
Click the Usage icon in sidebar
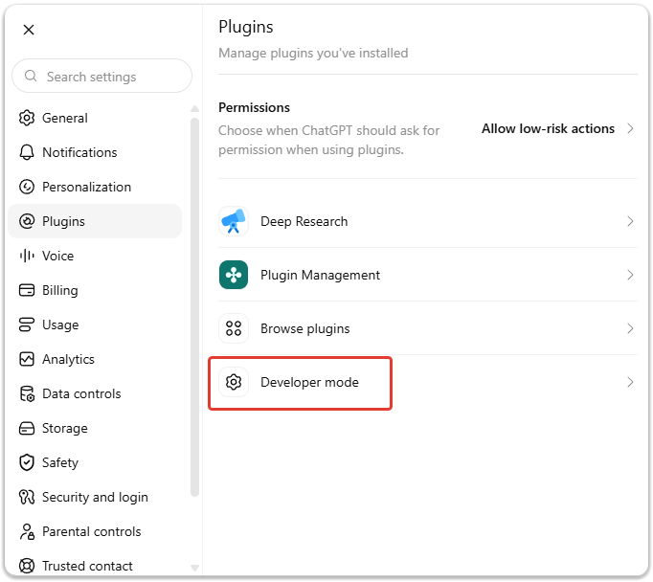[x=27, y=325]
